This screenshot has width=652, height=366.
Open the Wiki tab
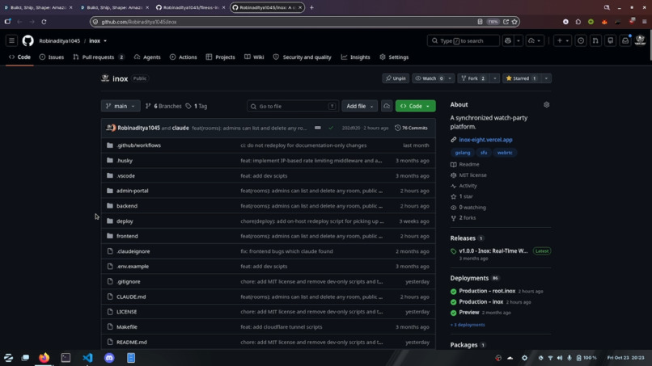pyautogui.click(x=254, y=57)
